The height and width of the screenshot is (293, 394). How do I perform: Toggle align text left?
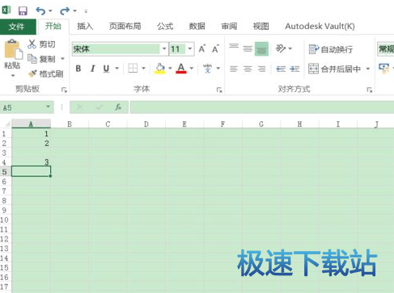pyautogui.click(x=234, y=69)
